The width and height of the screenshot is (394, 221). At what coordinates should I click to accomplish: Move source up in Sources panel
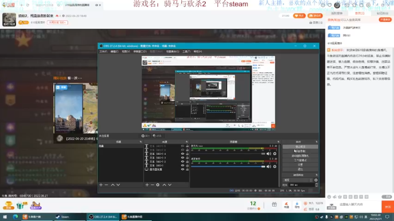click(164, 185)
